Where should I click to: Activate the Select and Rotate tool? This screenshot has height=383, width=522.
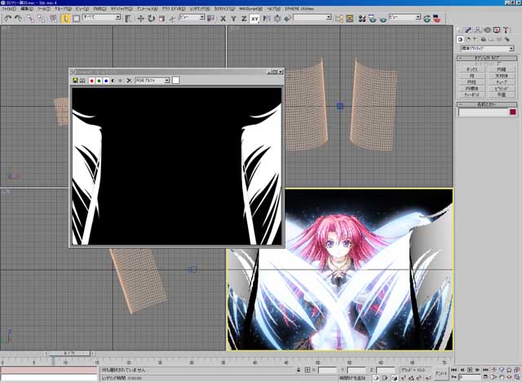tap(151, 19)
